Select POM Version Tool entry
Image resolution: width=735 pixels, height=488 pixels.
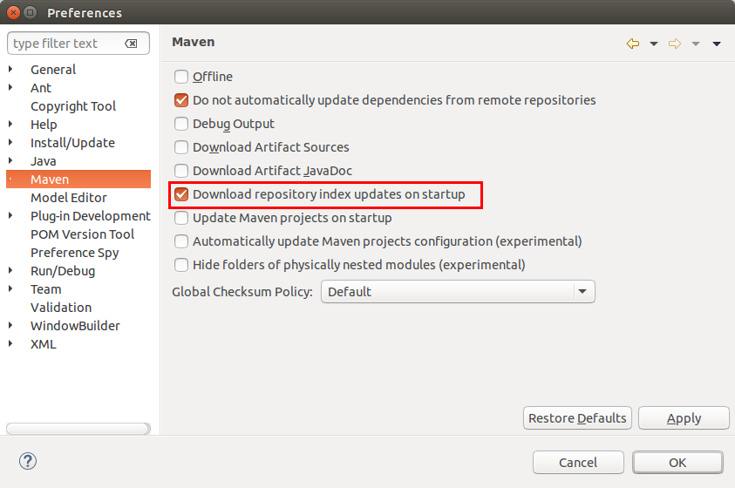82,234
